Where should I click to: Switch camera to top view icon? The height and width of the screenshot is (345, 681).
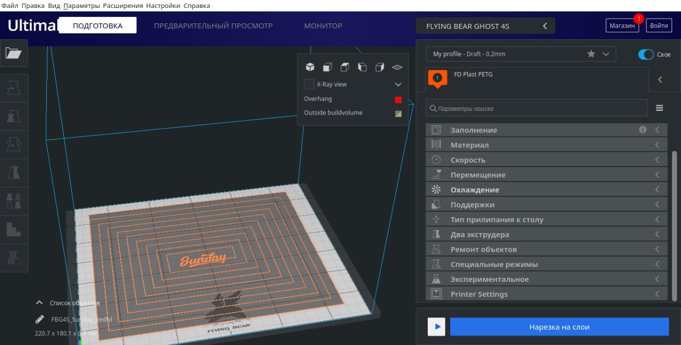click(345, 67)
